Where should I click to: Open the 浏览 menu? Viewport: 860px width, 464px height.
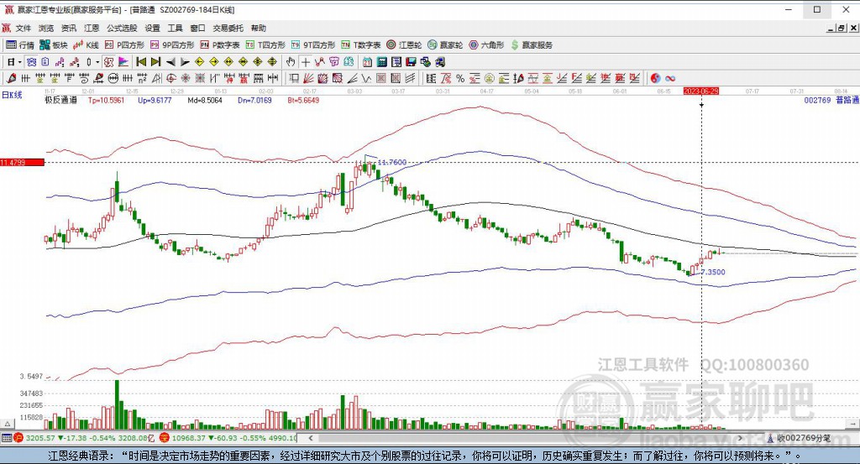[46, 28]
